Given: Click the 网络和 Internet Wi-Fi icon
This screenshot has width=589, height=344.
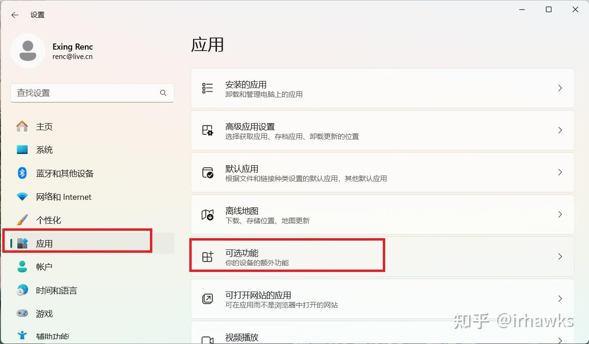Looking at the screenshot, I should (22, 197).
